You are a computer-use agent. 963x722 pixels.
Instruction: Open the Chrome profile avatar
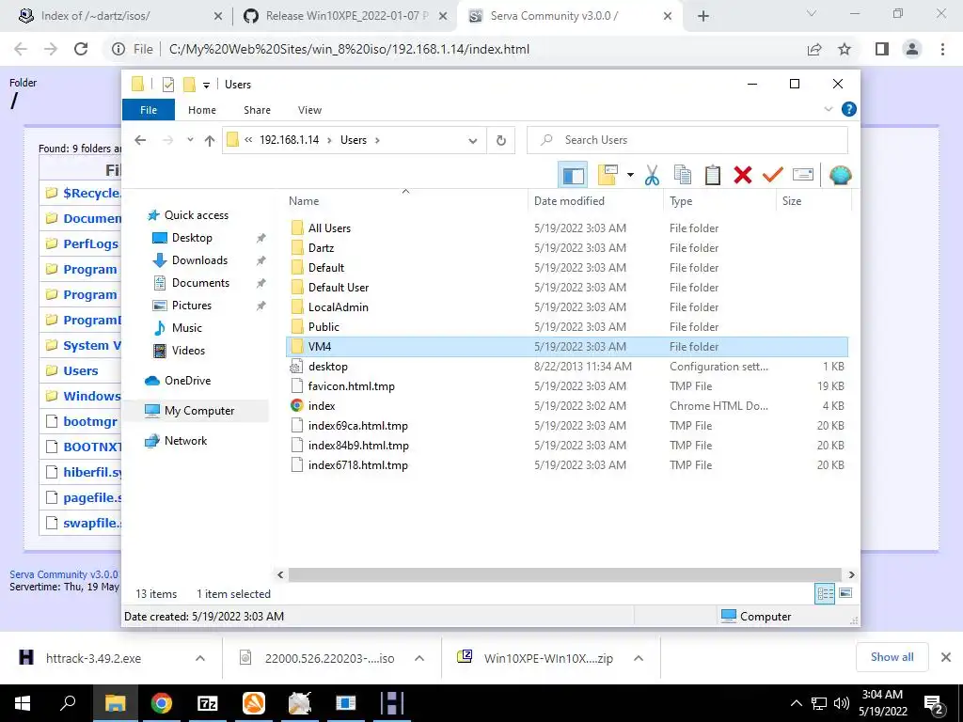[912, 49]
